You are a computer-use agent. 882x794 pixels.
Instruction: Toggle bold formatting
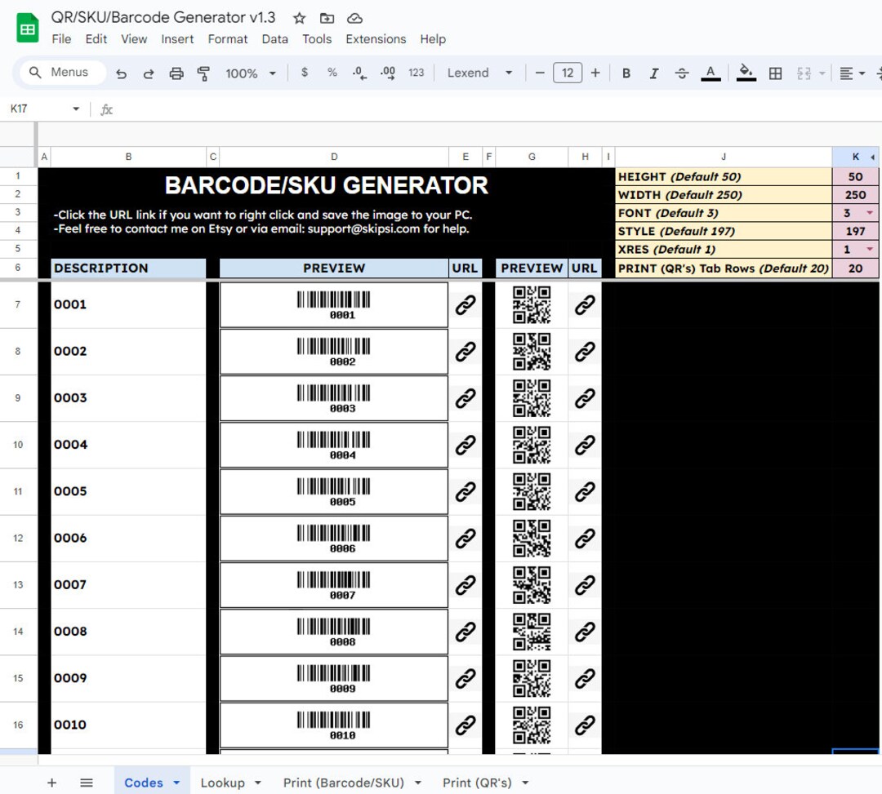[x=626, y=73]
